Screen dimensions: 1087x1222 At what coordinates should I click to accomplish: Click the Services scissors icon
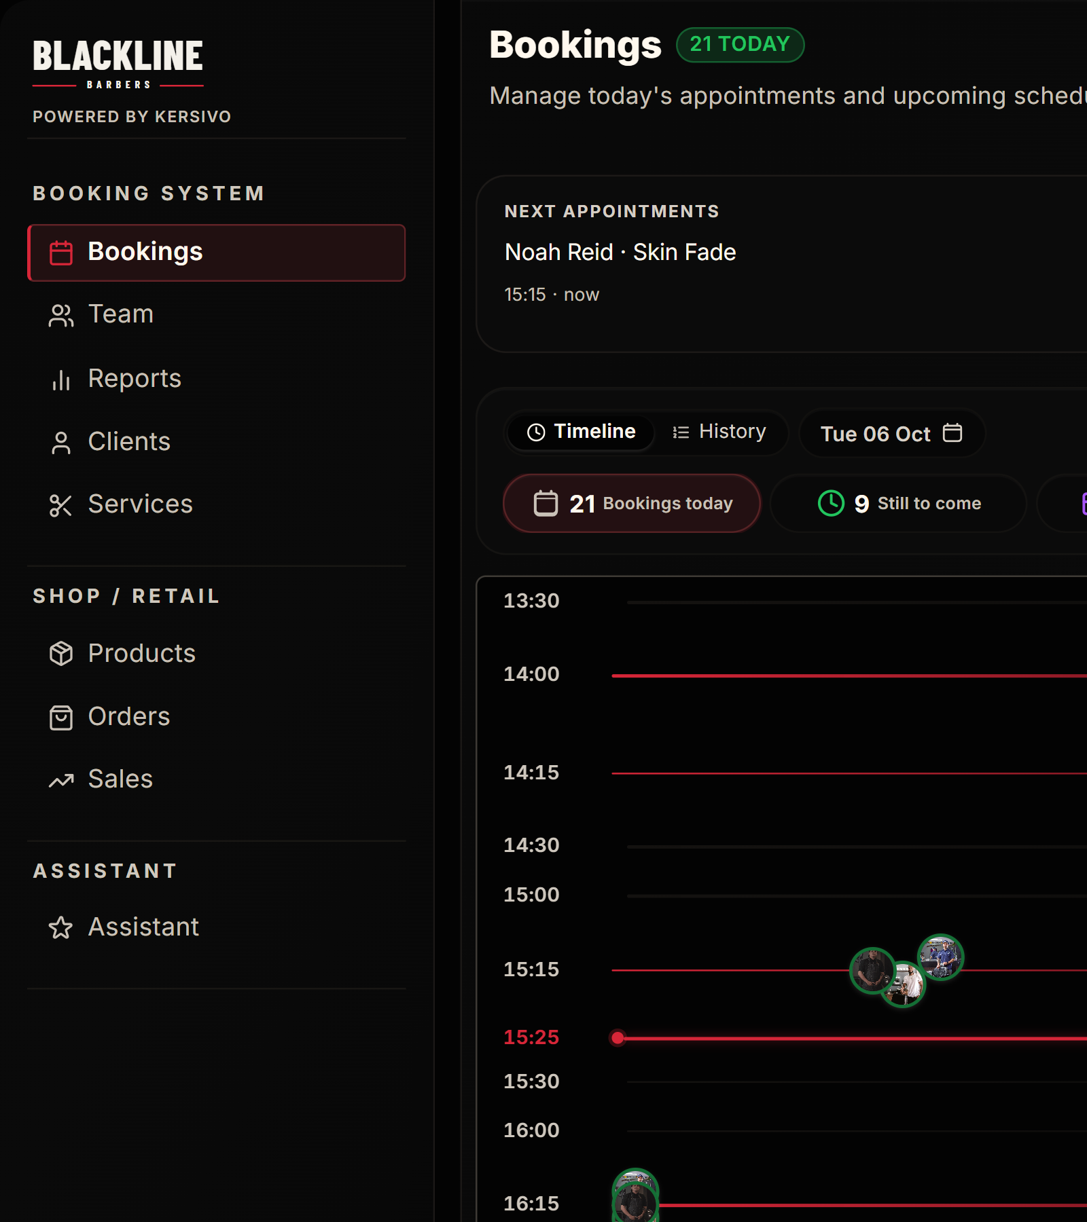click(61, 506)
